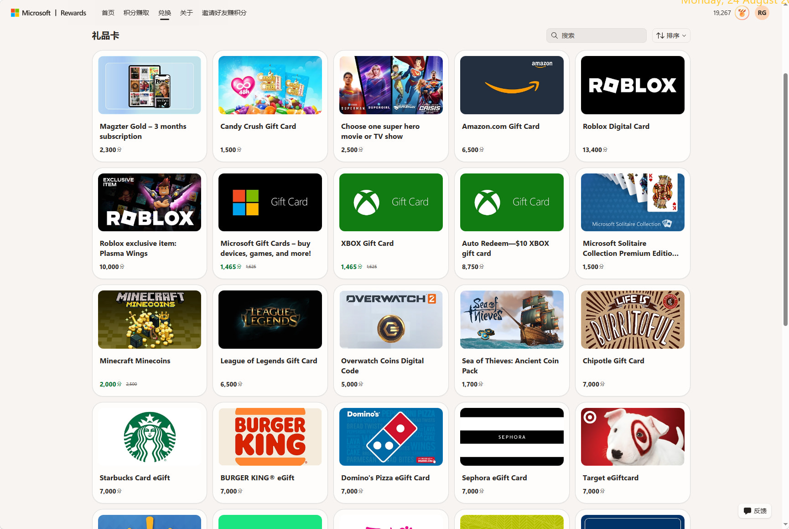This screenshot has width=789, height=529.
Task: Go to the 首页 tab
Action: [x=108, y=13]
